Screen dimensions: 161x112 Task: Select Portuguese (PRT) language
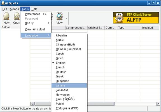(69, 108)
